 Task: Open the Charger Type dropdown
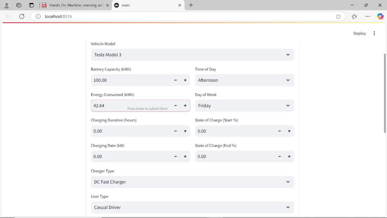pos(192,182)
